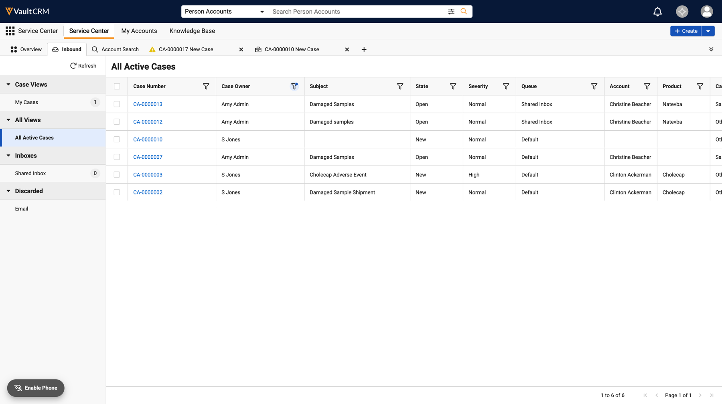722x404 pixels.
Task: Open the discarded Email view
Action: pyautogui.click(x=53, y=209)
